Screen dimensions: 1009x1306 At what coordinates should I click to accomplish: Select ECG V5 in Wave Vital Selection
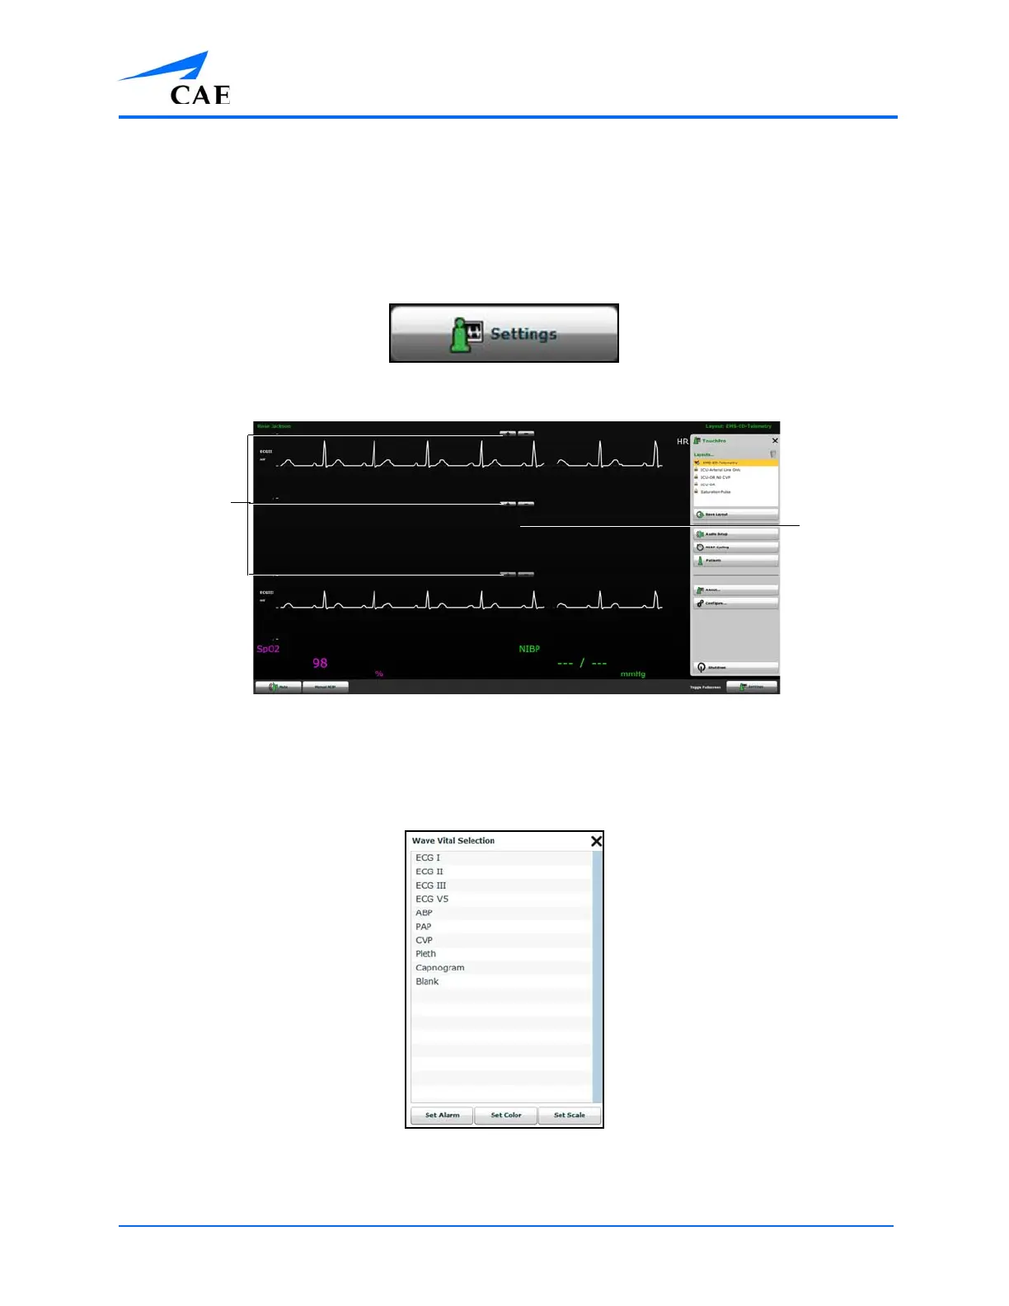[x=501, y=899]
